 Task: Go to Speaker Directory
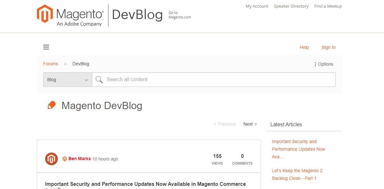(291, 6)
